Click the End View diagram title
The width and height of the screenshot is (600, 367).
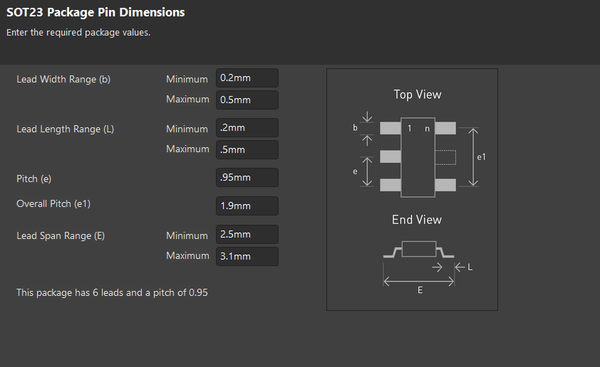(417, 220)
